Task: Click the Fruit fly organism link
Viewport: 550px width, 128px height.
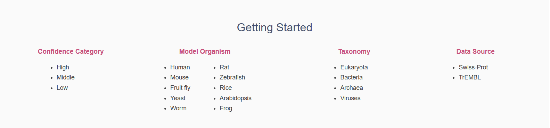Action: [180, 88]
